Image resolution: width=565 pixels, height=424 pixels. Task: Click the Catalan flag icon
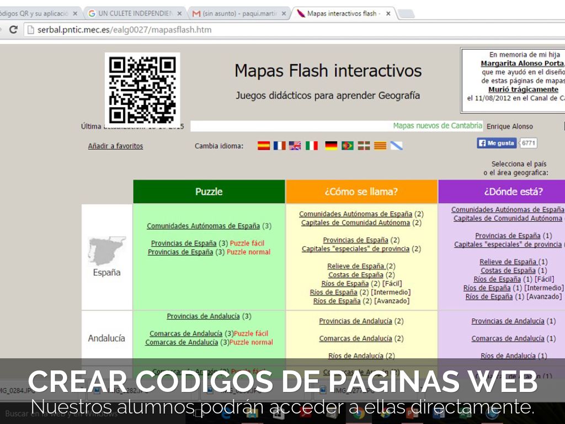(380, 146)
